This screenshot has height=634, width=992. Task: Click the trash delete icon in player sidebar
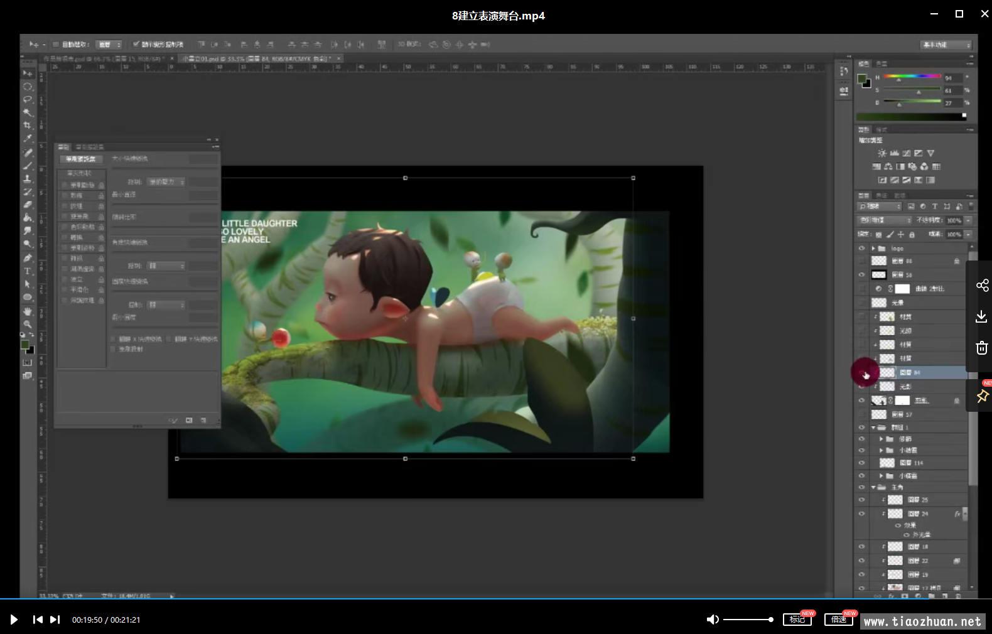tap(982, 348)
